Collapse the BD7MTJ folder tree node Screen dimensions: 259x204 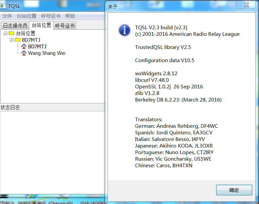click(11, 40)
